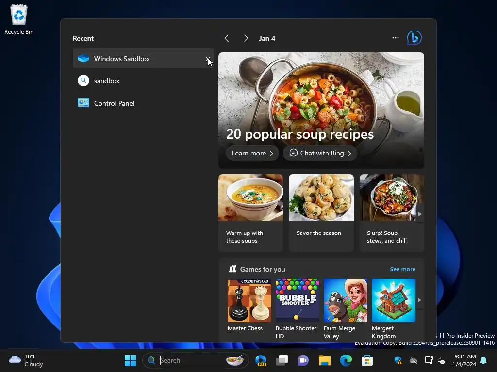Click the magnifier icon in taskbar search

click(x=151, y=360)
